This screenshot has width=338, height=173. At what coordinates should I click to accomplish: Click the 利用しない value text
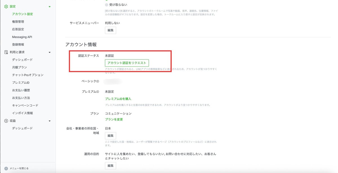(x=112, y=23)
